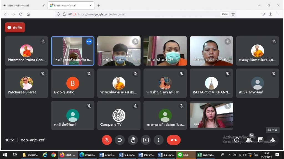Open the chat panel icon
This screenshot has width=284, height=159.
(x=261, y=140)
